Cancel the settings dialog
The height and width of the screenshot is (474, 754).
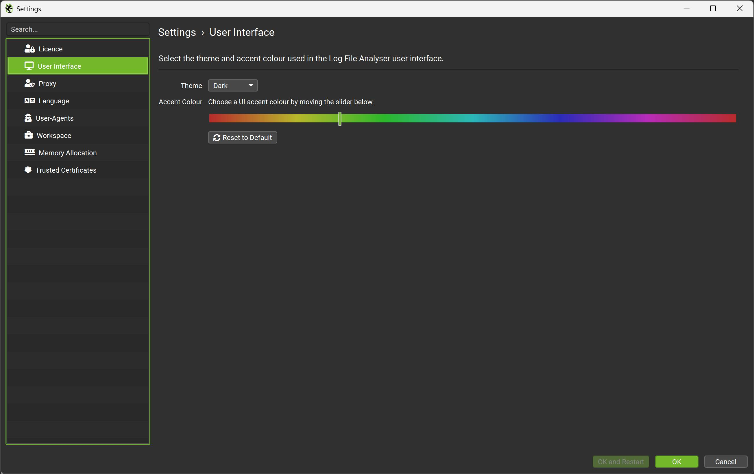tap(725, 462)
